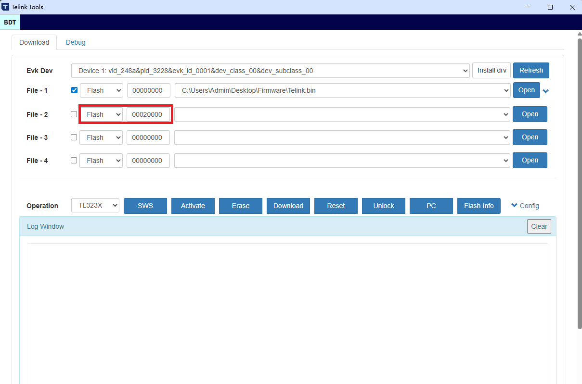Click the File - 2 address field

pos(149,114)
